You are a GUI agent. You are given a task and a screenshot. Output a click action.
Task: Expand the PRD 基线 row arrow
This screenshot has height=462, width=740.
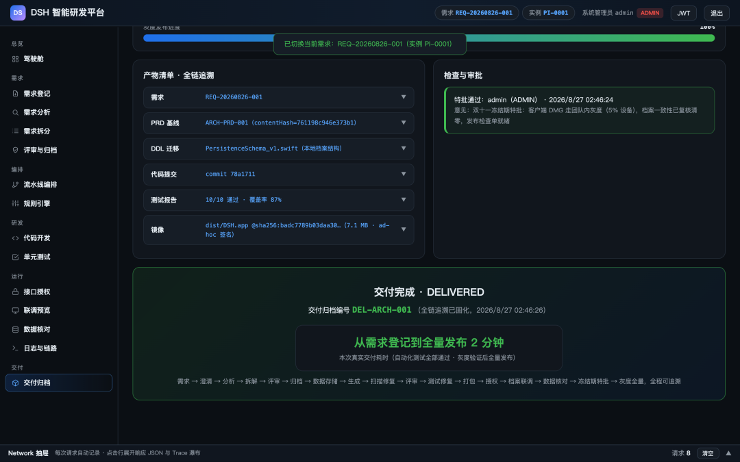pos(404,123)
